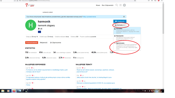Dismiss the notification banner with X
The width and height of the screenshot is (175, 98).
(124, 17)
